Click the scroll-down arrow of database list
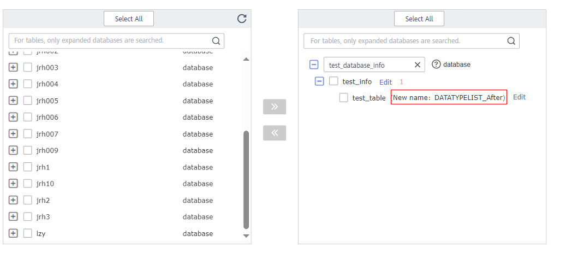This screenshot has height=253, width=566. pyautogui.click(x=246, y=236)
